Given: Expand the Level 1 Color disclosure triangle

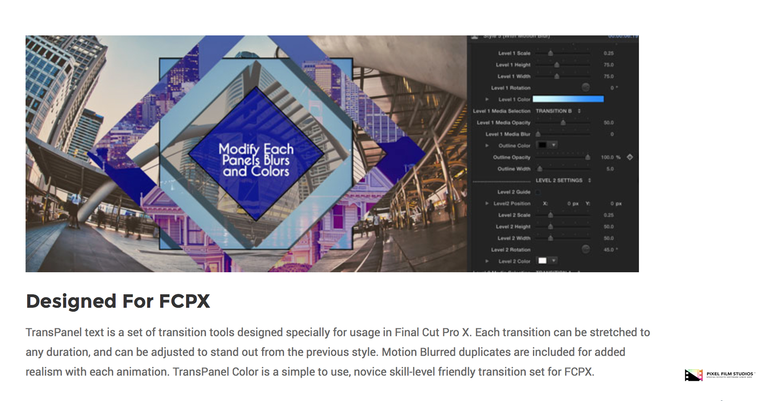Looking at the screenshot, I should [x=487, y=99].
